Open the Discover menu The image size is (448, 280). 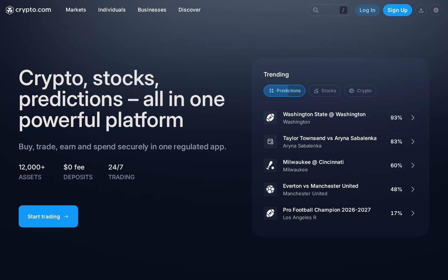[189, 10]
